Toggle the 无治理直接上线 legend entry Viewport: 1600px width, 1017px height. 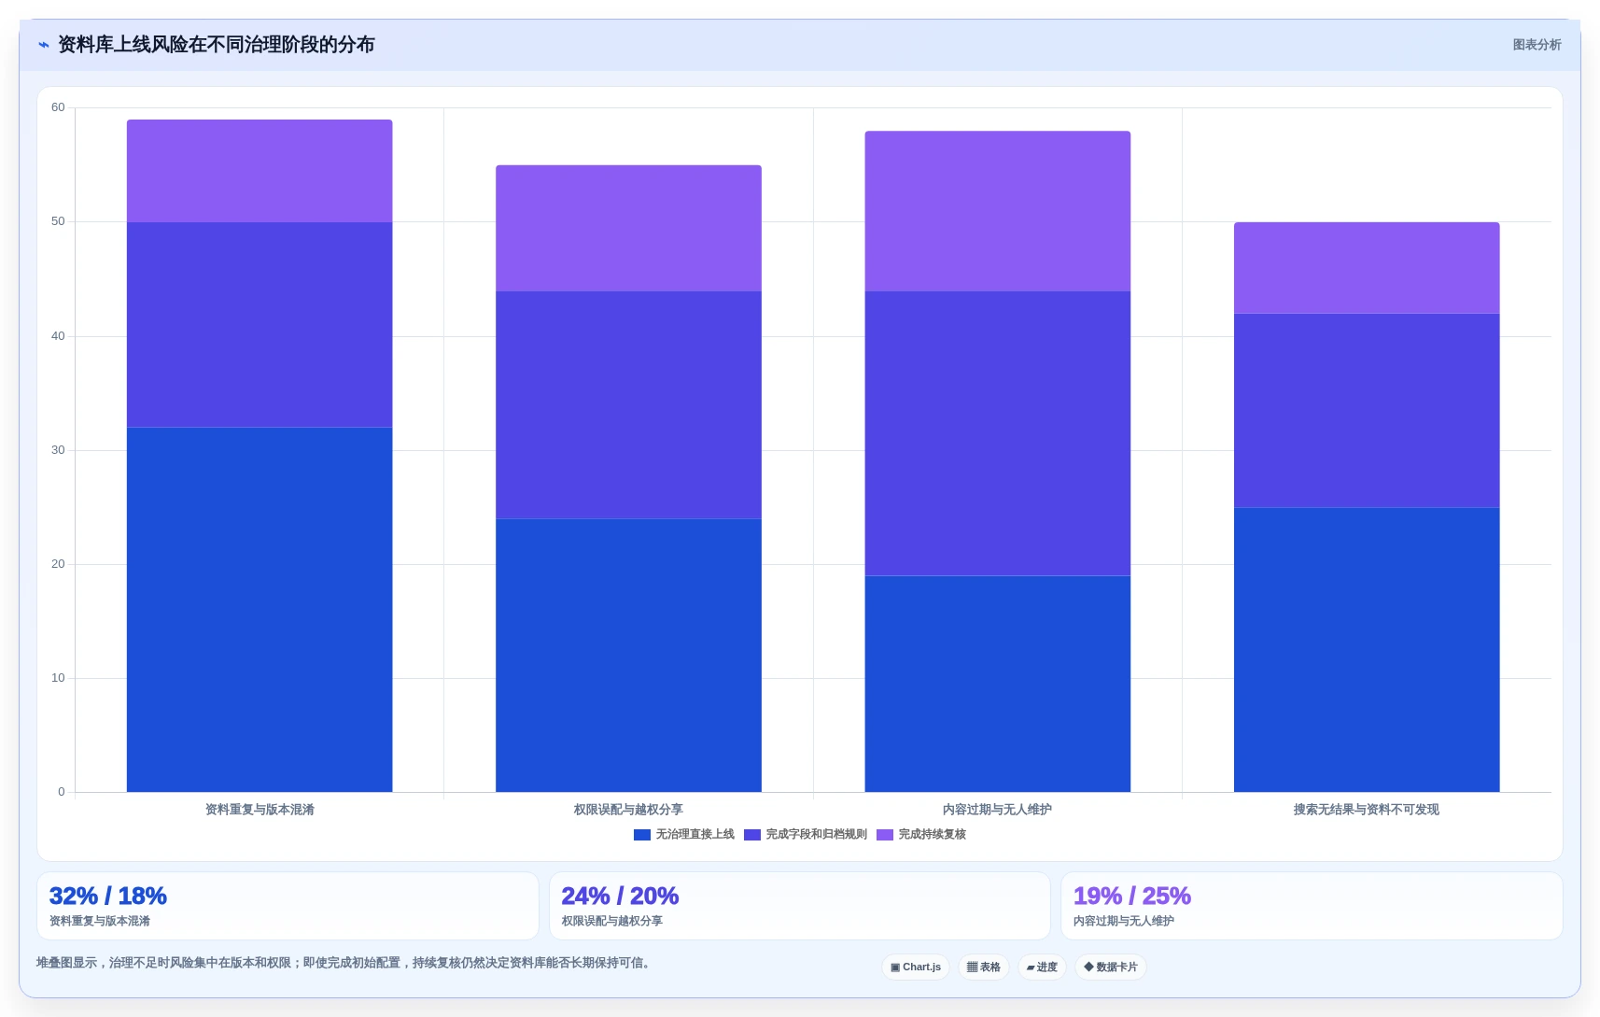[x=684, y=835]
